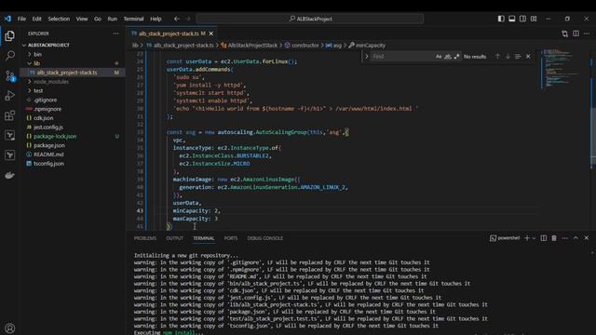Open the cdk.json file
Image resolution: width=596 pixels, height=335 pixels.
coord(44,118)
